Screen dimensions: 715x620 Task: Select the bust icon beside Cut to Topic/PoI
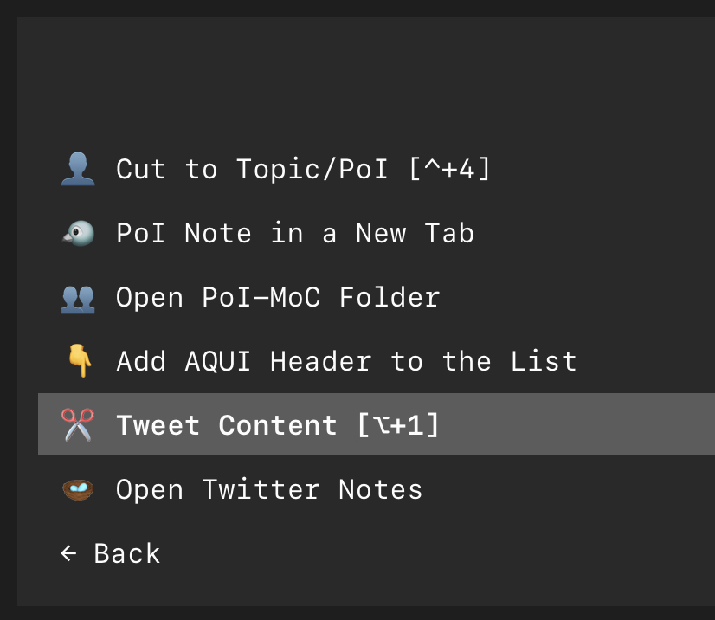78,169
